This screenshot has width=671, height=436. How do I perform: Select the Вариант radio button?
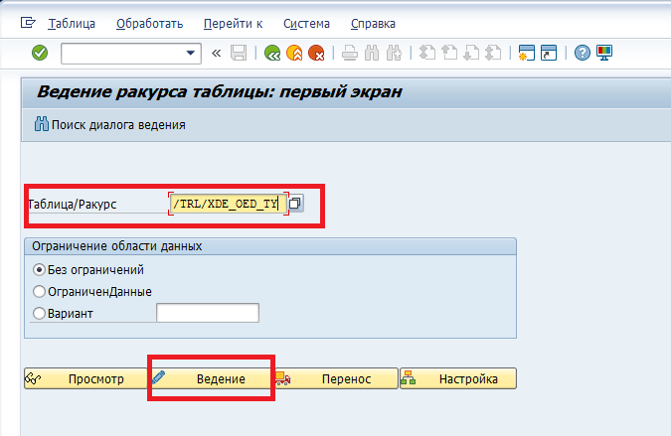40,314
